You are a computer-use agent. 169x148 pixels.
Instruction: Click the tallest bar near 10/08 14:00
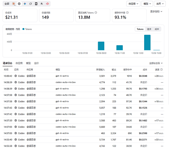147,43
